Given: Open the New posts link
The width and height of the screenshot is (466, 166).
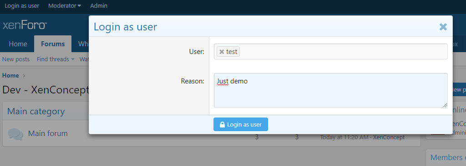Looking at the screenshot, I should click(16, 59).
